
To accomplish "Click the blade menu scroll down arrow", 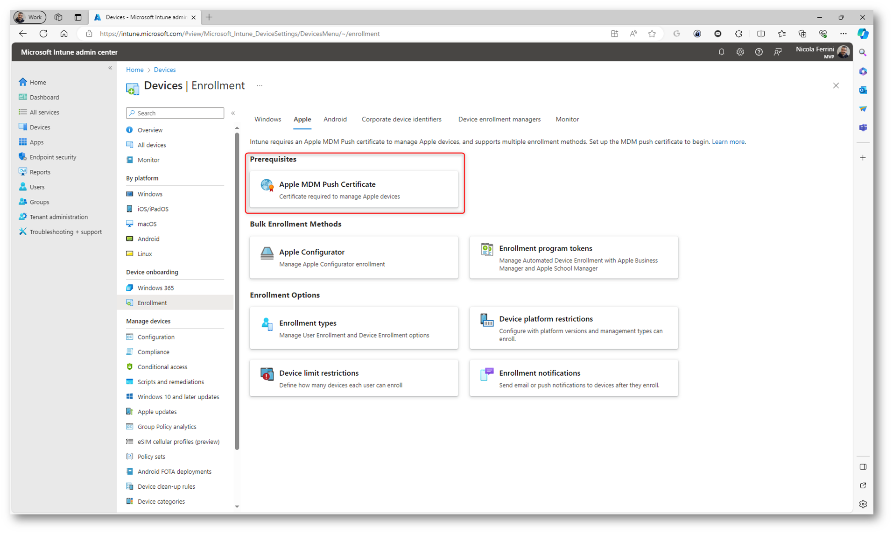I will pyautogui.click(x=237, y=506).
